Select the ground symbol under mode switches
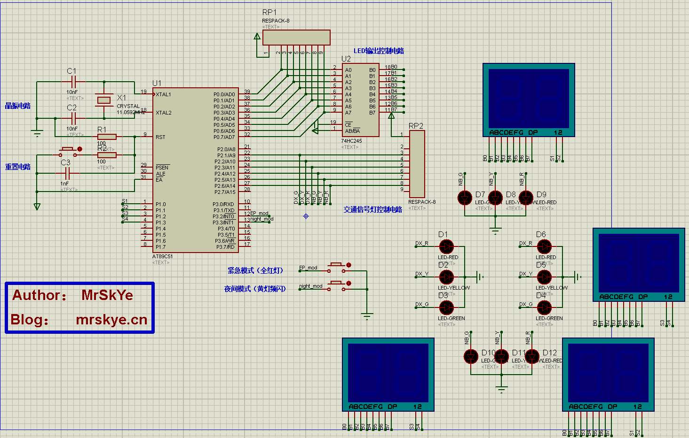The width and height of the screenshot is (689, 438). (x=367, y=316)
